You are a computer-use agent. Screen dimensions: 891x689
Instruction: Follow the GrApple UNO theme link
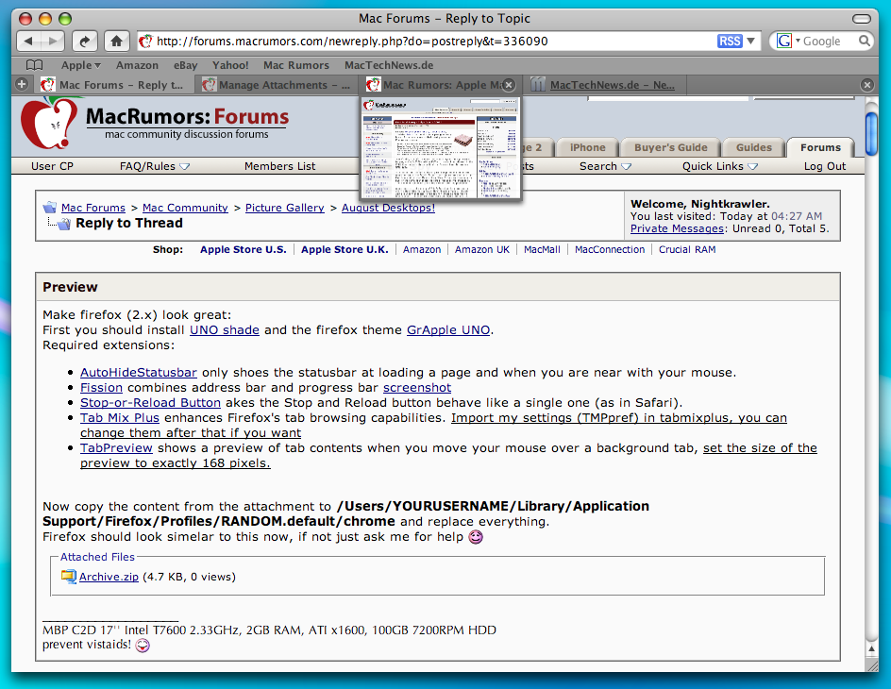click(x=448, y=330)
